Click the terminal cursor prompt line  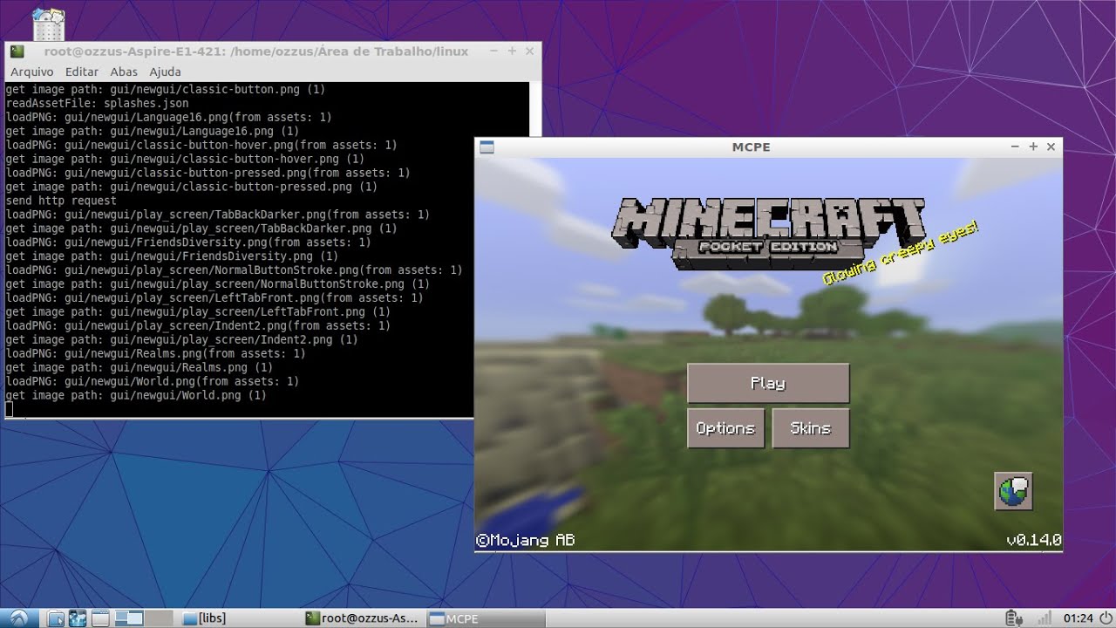point(9,409)
